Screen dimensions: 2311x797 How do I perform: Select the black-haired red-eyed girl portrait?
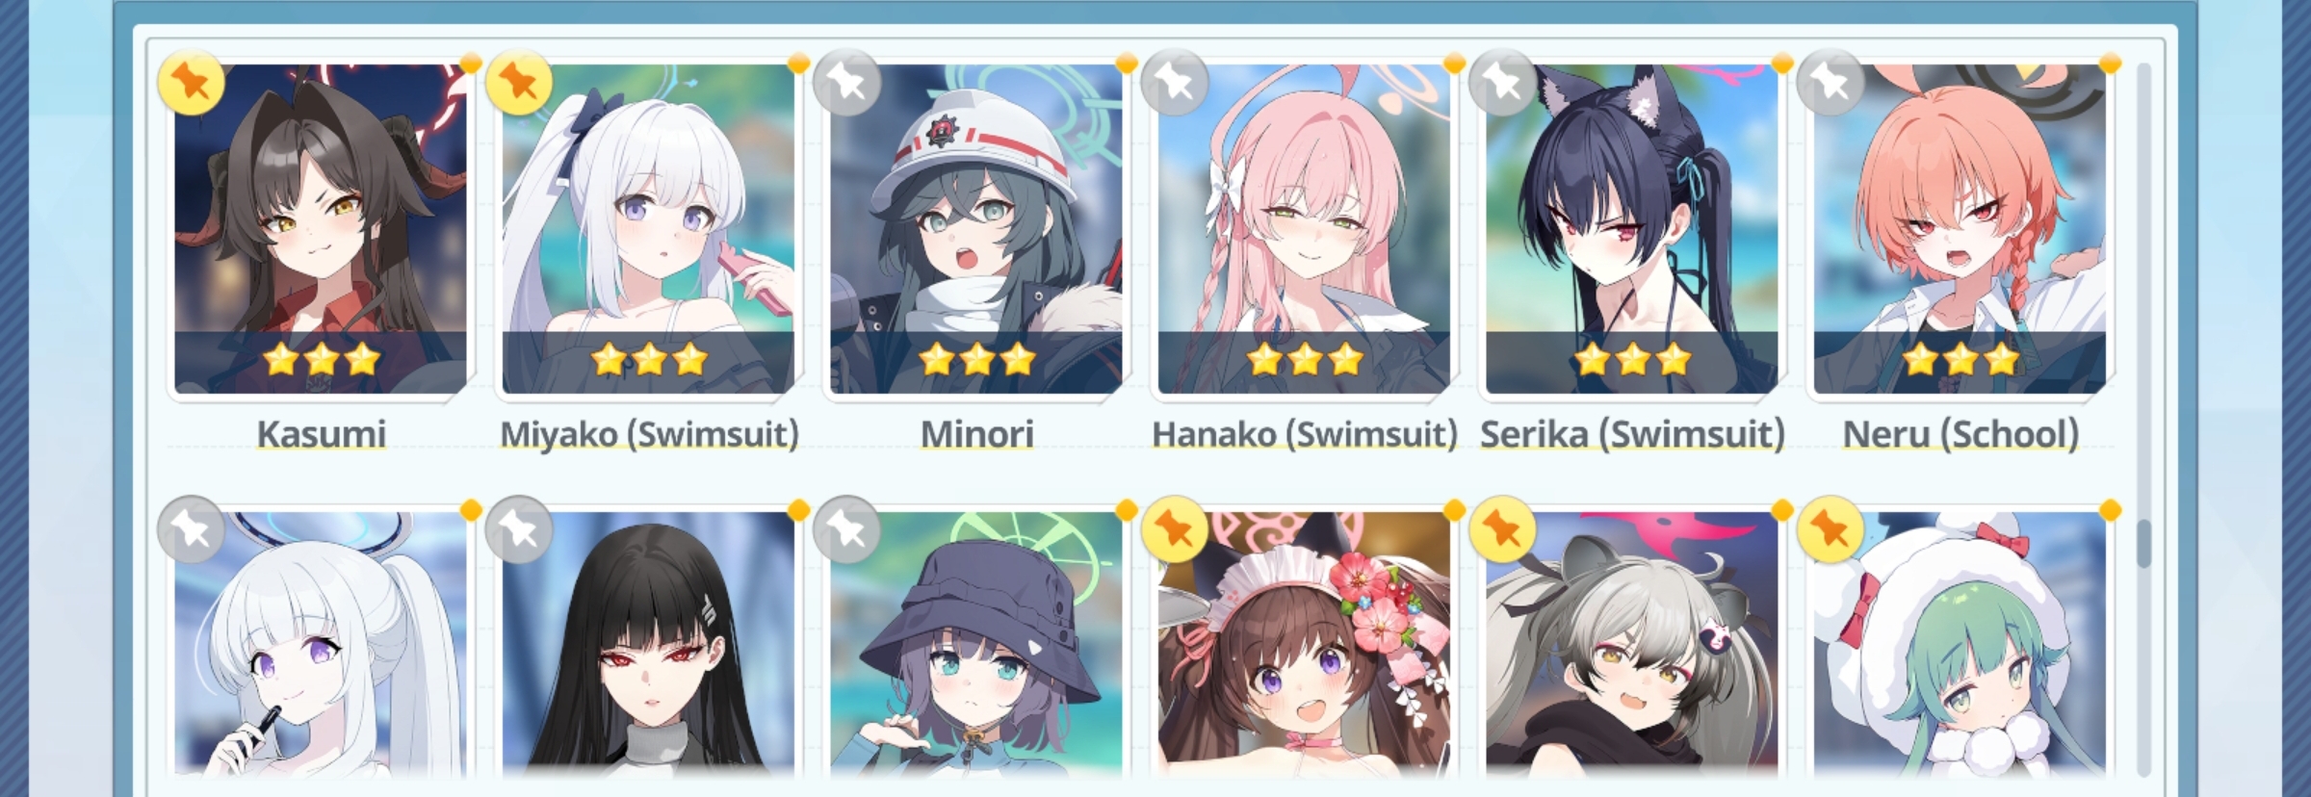pyautogui.click(x=649, y=643)
